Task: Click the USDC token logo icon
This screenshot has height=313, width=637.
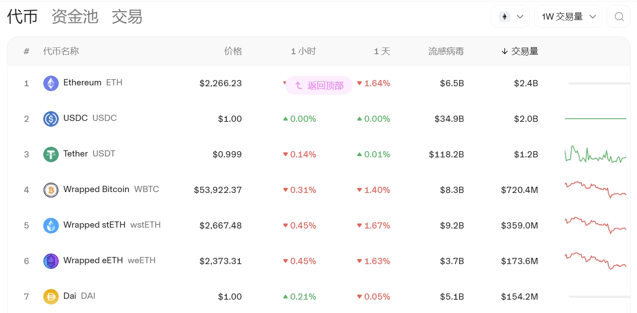Action: pyautogui.click(x=51, y=119)
